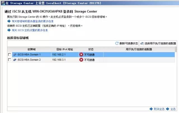This screenshot has width=179, height=113.
Task: Click 不可接通 status in Domain 1 row
Action: click(89, 55)
